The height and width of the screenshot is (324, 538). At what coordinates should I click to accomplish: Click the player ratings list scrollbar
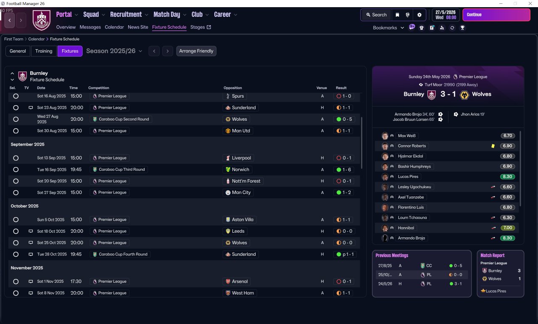click(x=520, y=168)
